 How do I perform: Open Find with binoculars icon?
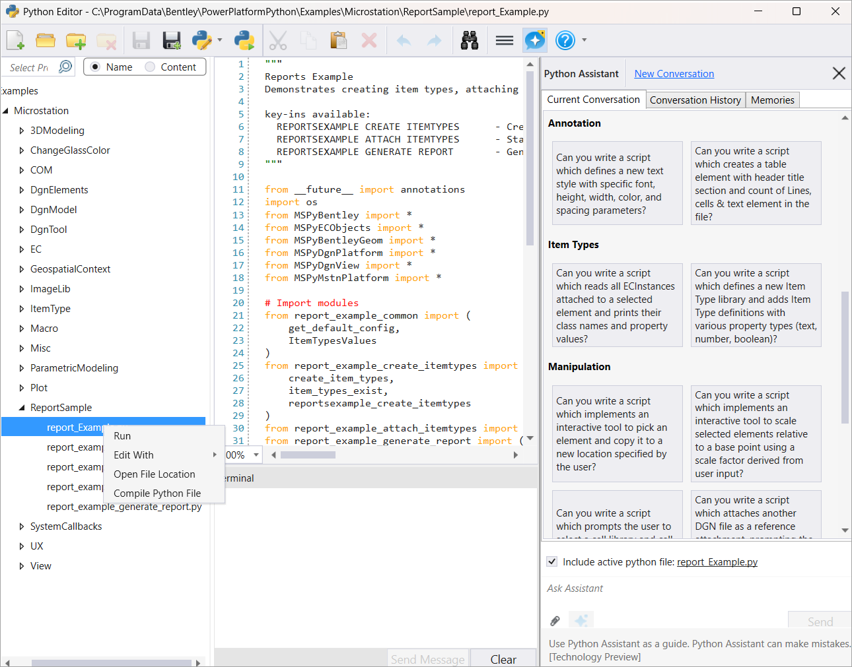[x=470, y=40]
